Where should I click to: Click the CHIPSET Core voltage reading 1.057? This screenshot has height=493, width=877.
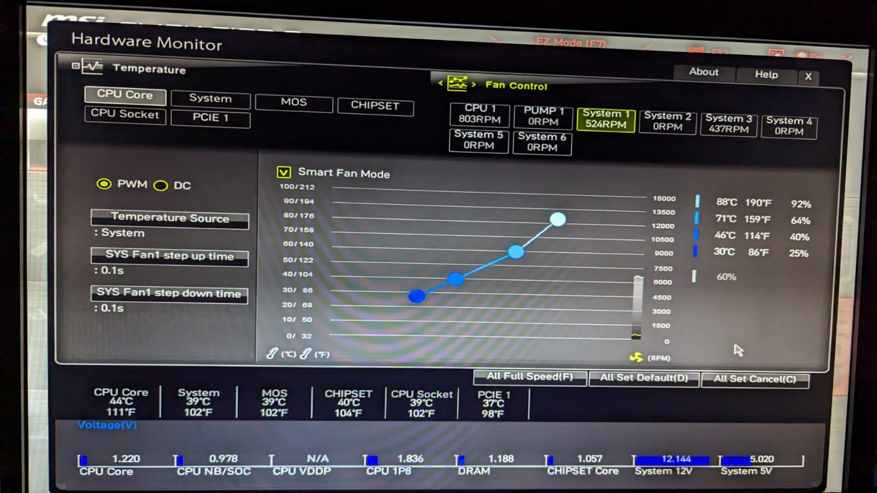tap(589, 459)
